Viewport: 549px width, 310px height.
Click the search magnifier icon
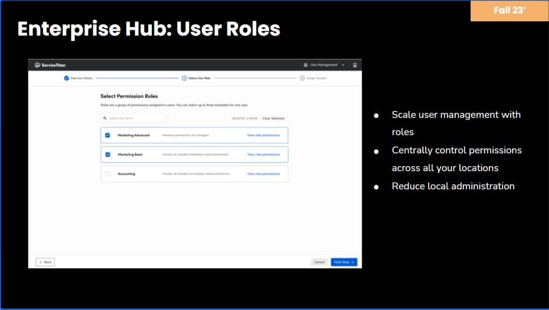pos(105,118)
